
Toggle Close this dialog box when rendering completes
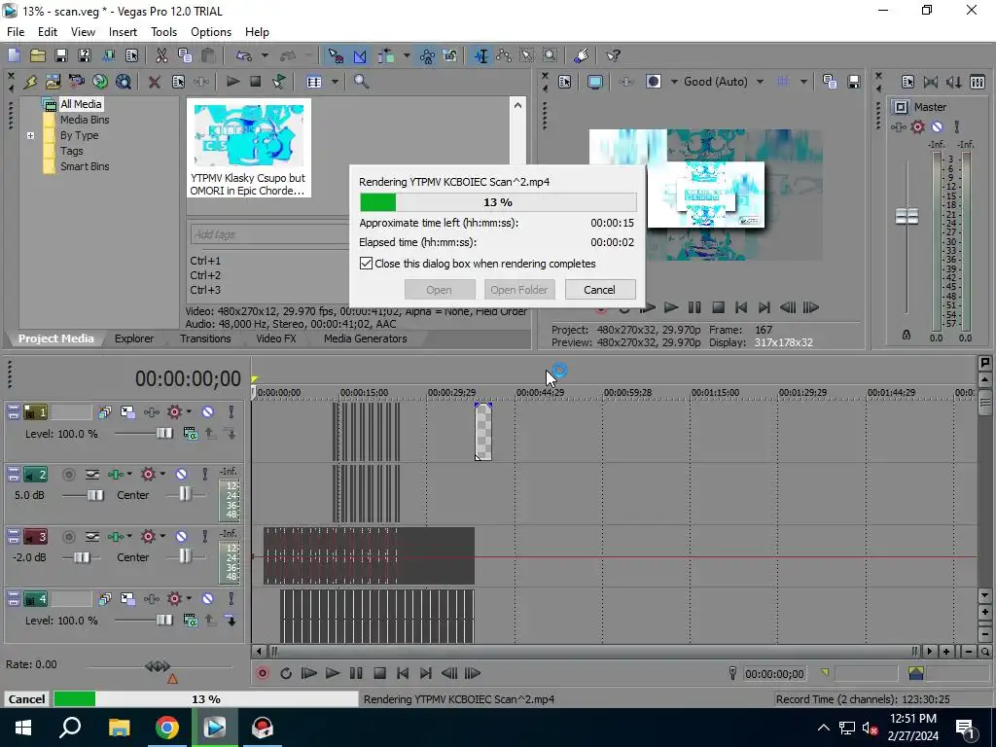coord(366,263)
